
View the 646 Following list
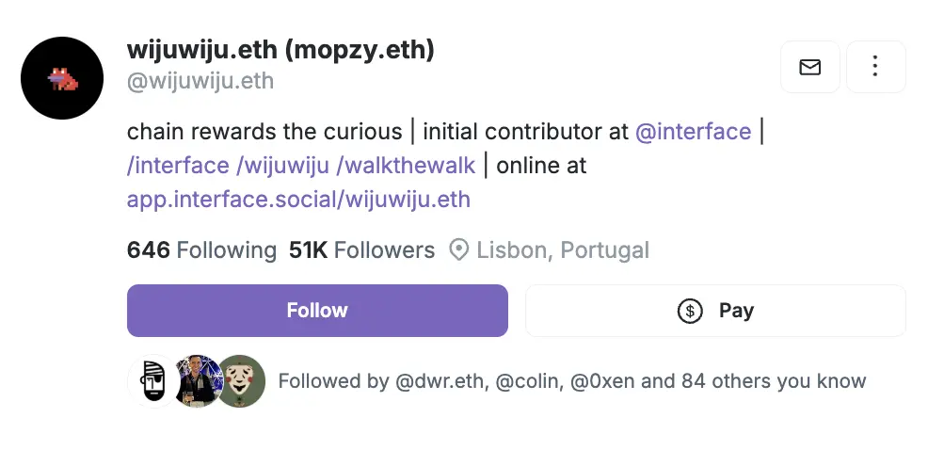click(201, 250)
